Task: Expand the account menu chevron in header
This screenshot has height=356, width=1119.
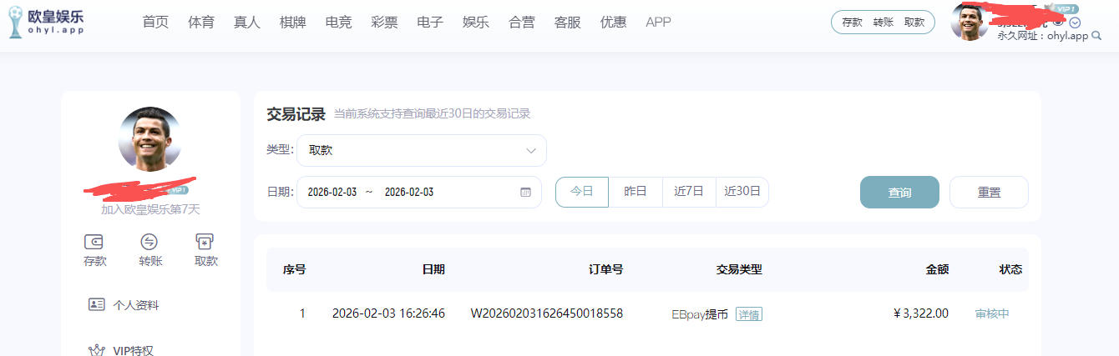Action: [1075, 23]
